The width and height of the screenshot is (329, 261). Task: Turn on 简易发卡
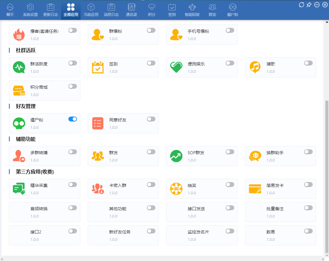pos(308,184)
